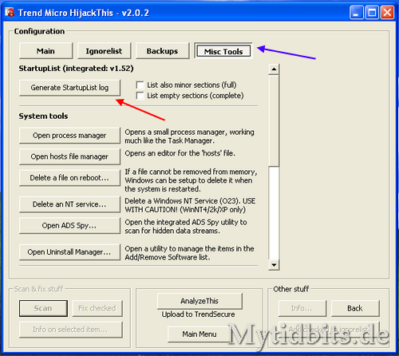
Task: Return to Main Menu
Action: (x=199, y=334)
